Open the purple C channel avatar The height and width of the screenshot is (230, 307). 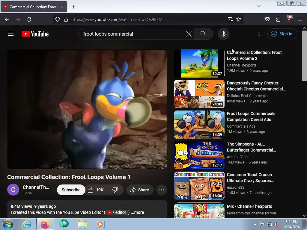point(13,190)
